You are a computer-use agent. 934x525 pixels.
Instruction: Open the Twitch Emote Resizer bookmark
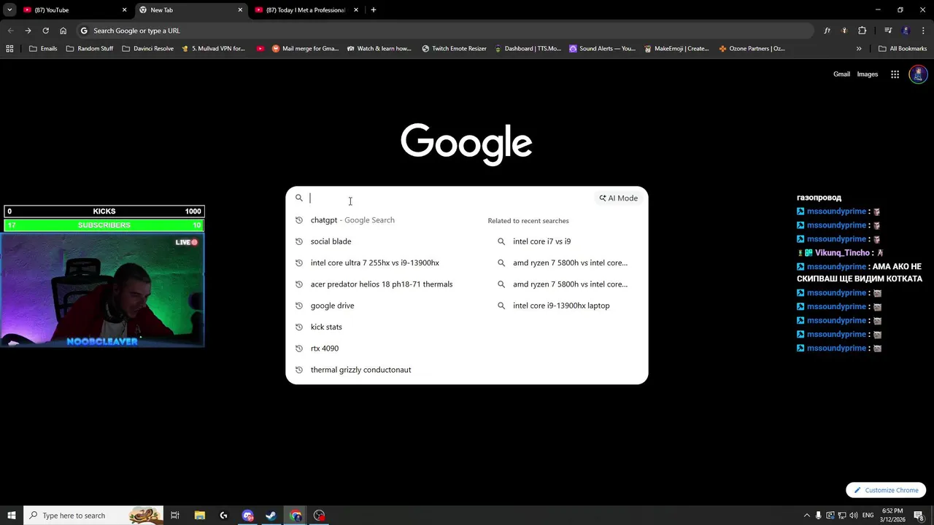pyautogui.click(x=454, y=49)
